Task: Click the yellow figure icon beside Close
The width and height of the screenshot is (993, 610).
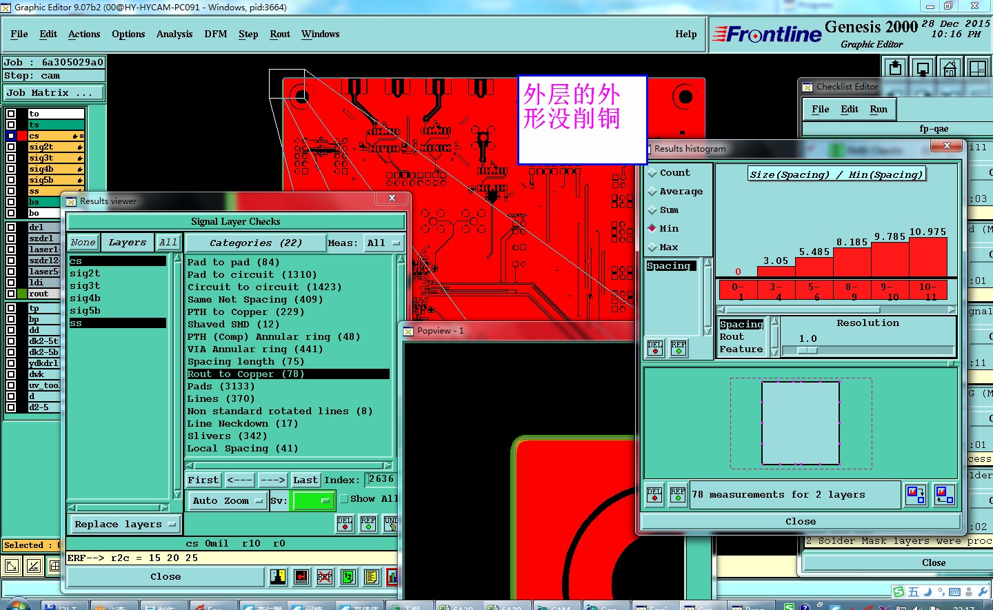Action: click(278, 576)
